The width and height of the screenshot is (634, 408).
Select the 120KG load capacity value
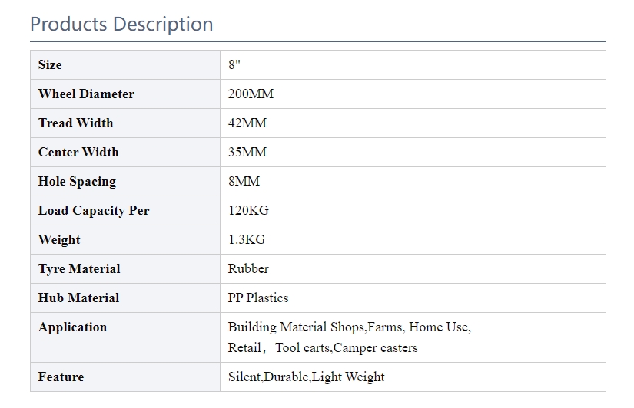(248, 211)
